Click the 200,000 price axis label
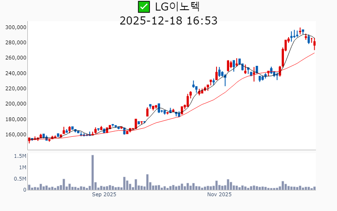 [16, 104]
